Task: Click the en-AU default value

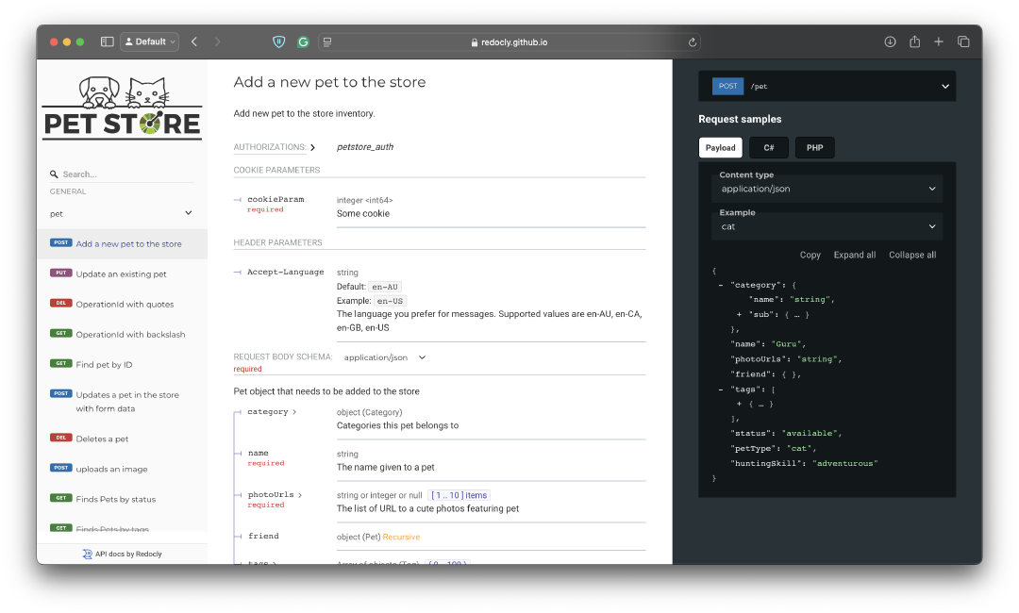Action: [385, 287]
